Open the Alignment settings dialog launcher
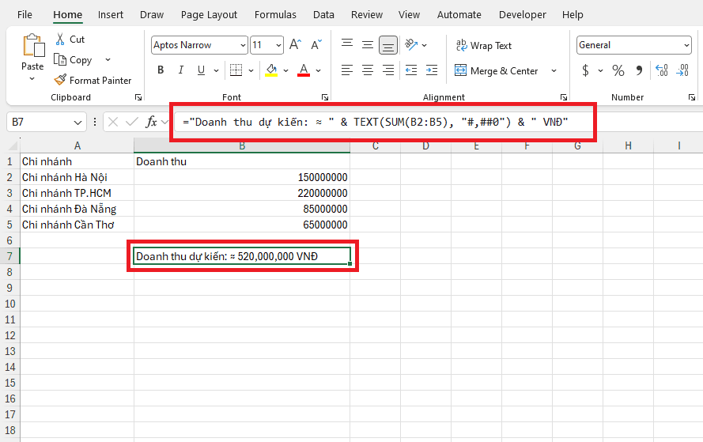The image size is (703, 442). coord(564,97)
